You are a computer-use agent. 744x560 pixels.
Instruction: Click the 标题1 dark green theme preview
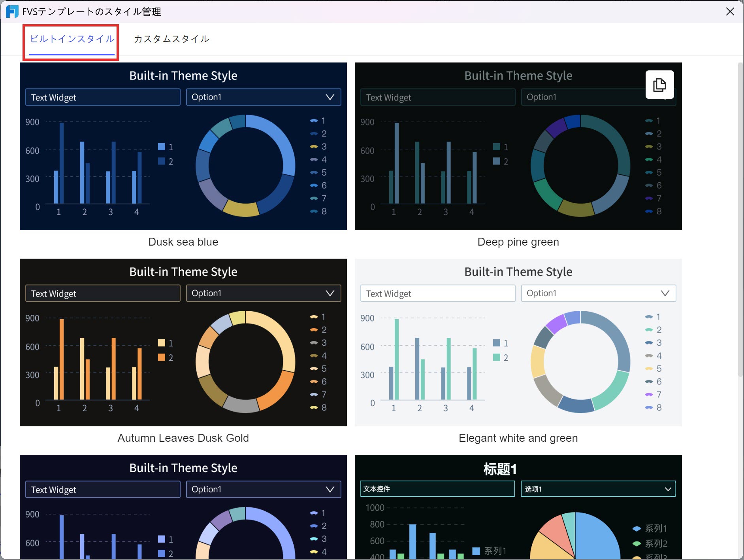pyautogui.click(x=518, y=507)
